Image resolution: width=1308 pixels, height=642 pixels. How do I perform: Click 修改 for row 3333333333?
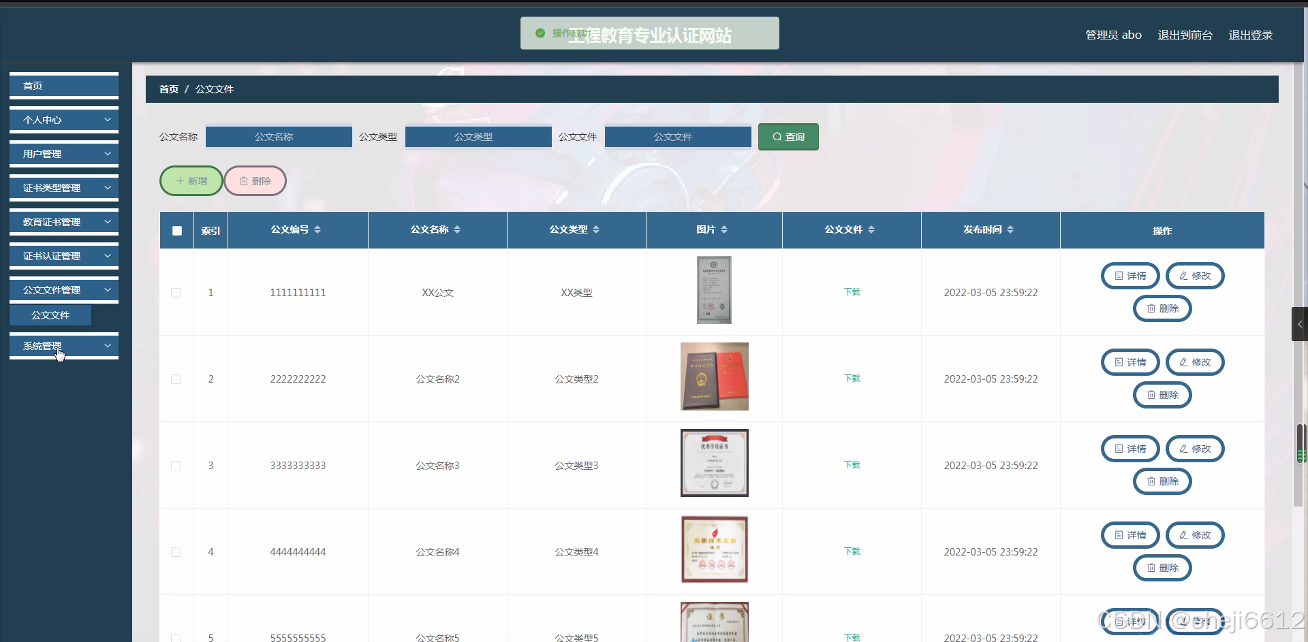1195,449
